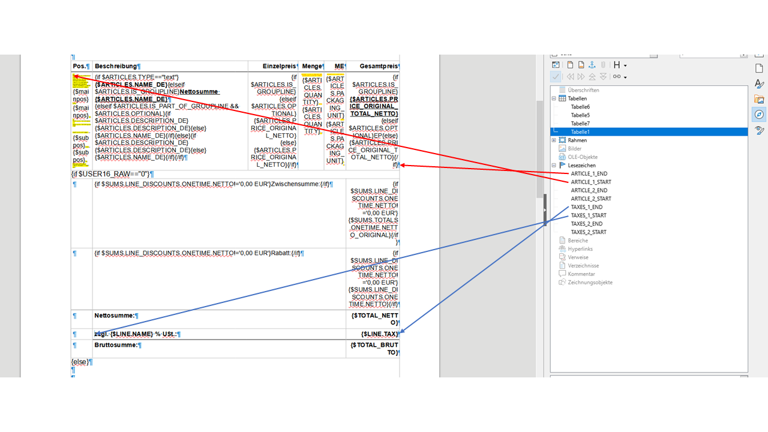
Task: Toggle the List Box checkmark button
Action: [556, 77]
